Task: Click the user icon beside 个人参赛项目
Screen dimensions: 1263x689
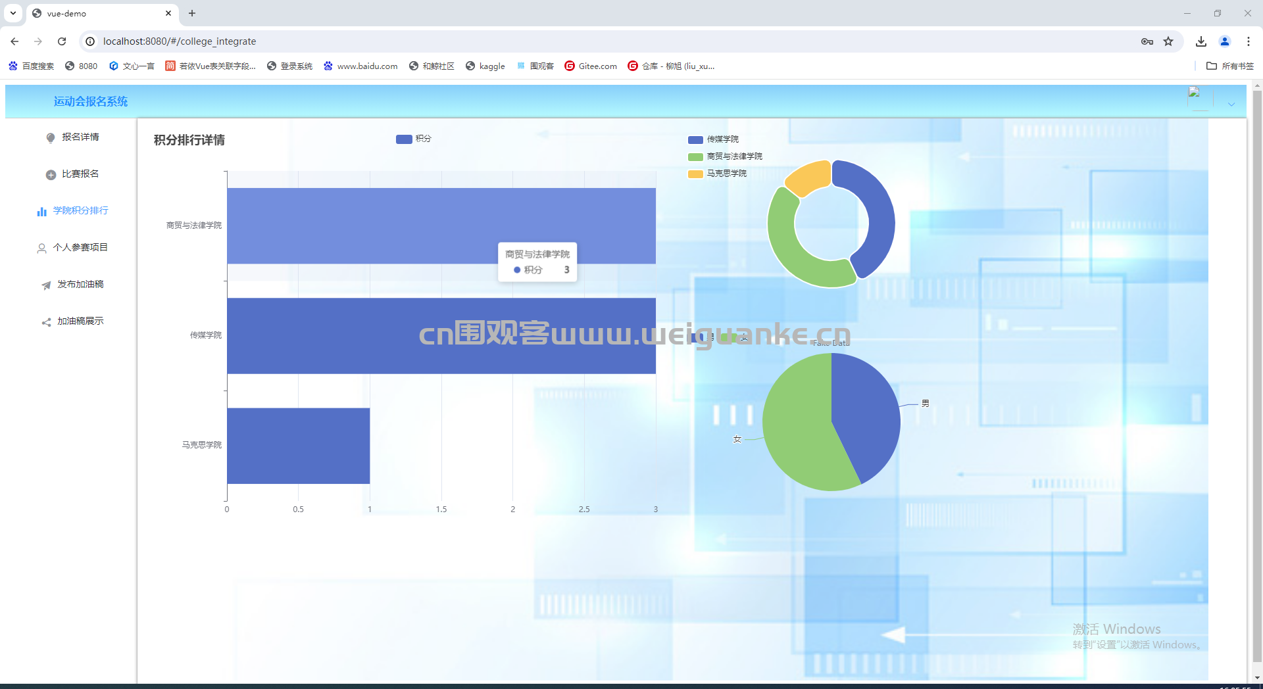Action: [x=41, y=248]
